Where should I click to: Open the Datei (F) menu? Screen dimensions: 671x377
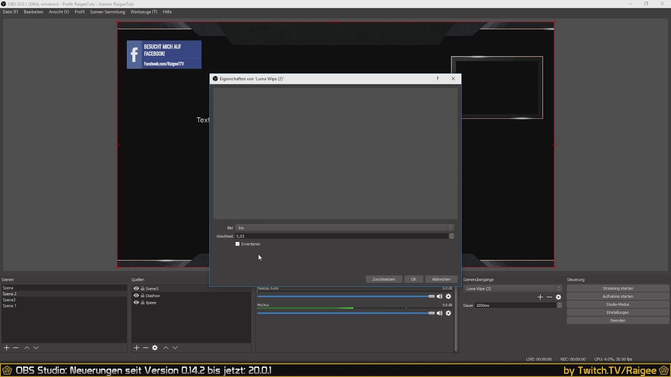pyautogui.click(x=10, y=12)
